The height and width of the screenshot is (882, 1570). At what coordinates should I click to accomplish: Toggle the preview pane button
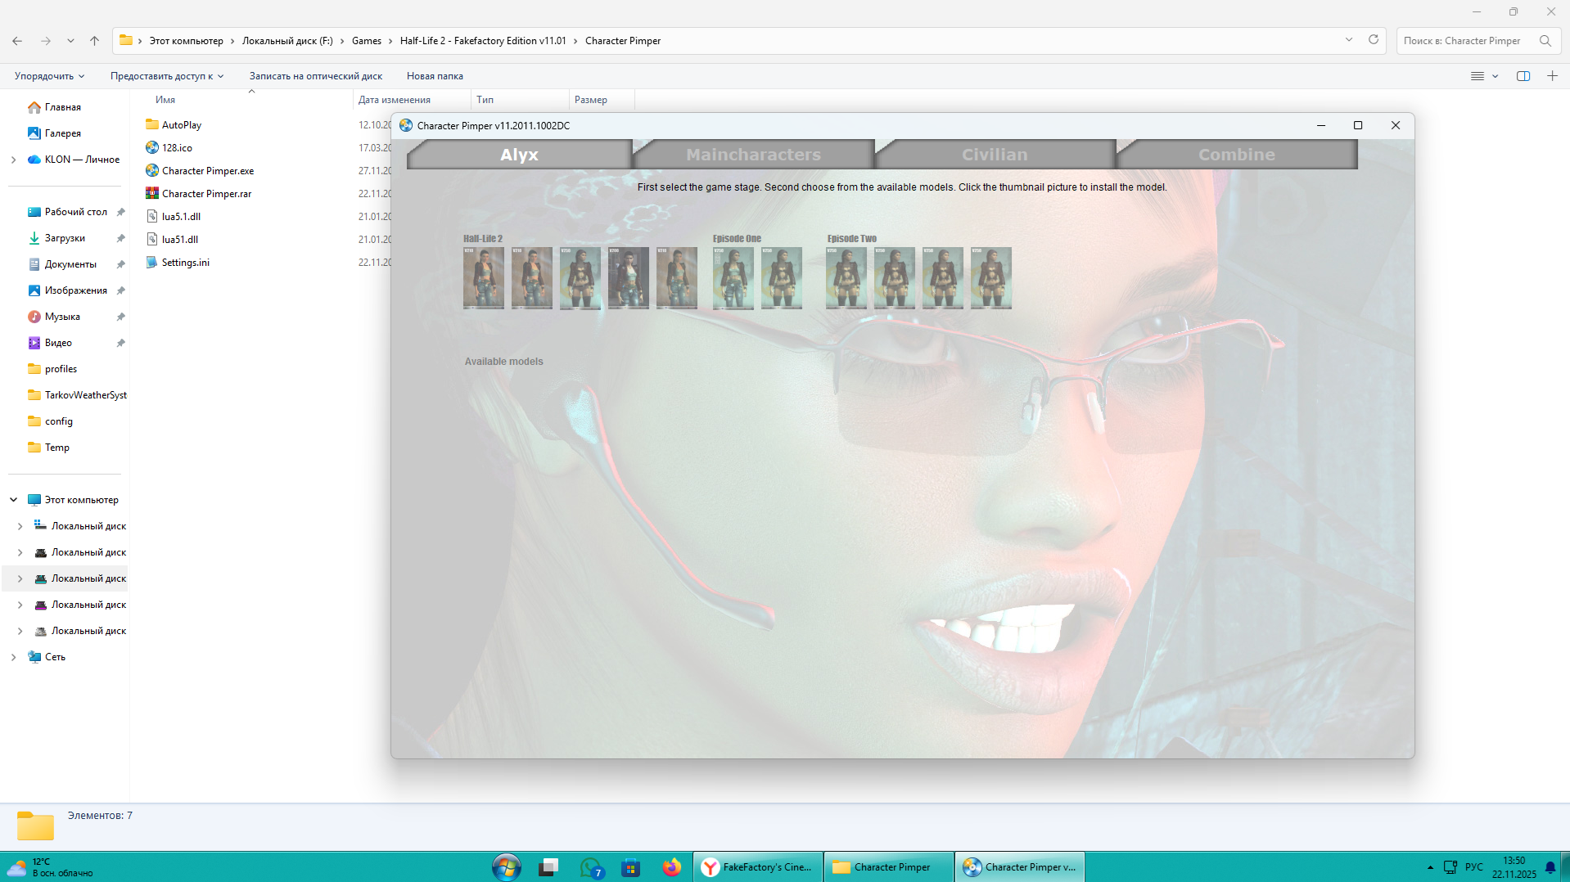pyautogui.click(x=1523, y=76)
